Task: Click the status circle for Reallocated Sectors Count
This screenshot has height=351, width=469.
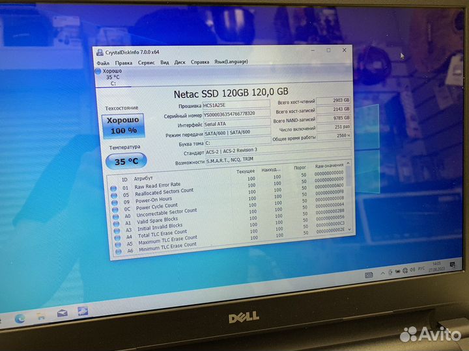Action: pyautogui.click(x=114, y=196)
